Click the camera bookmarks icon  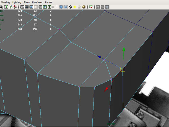6,7
